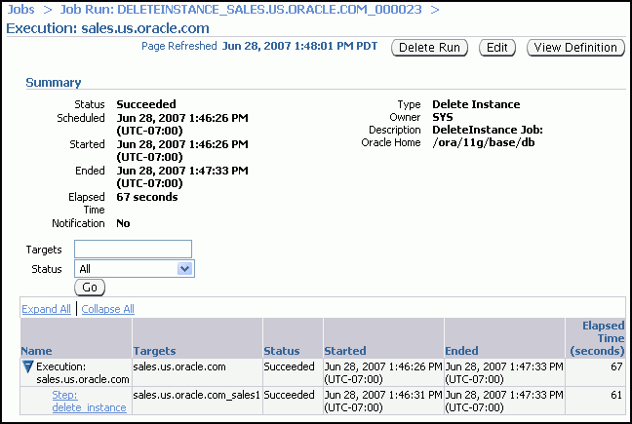Navigate to the Jobs breadcrumb link
The image size is (632, 424).
[20, 9]
